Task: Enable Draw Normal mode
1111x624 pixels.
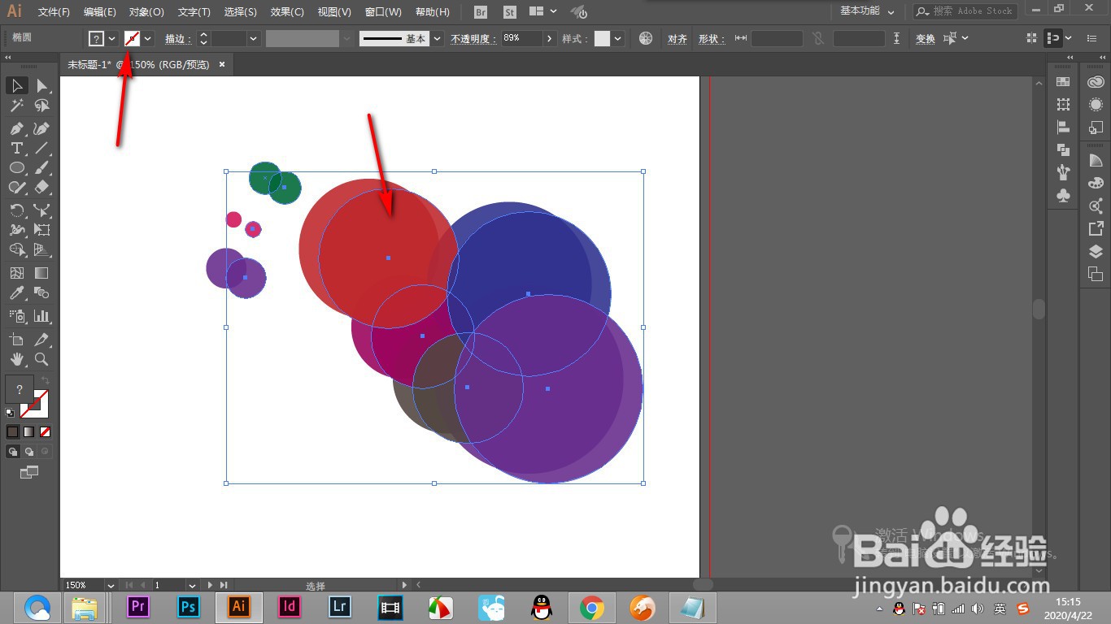Action: click(x=13, y=451)
